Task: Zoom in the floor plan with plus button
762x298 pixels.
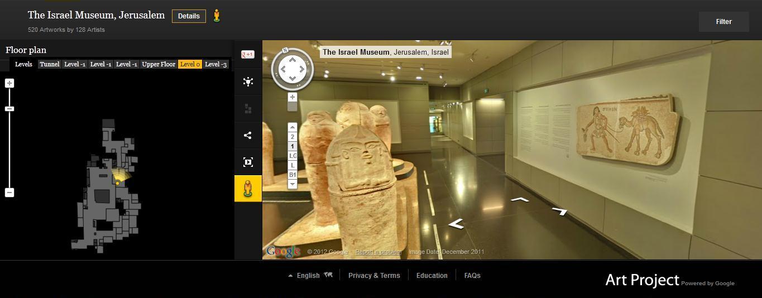Action: (x=9, y=83)
